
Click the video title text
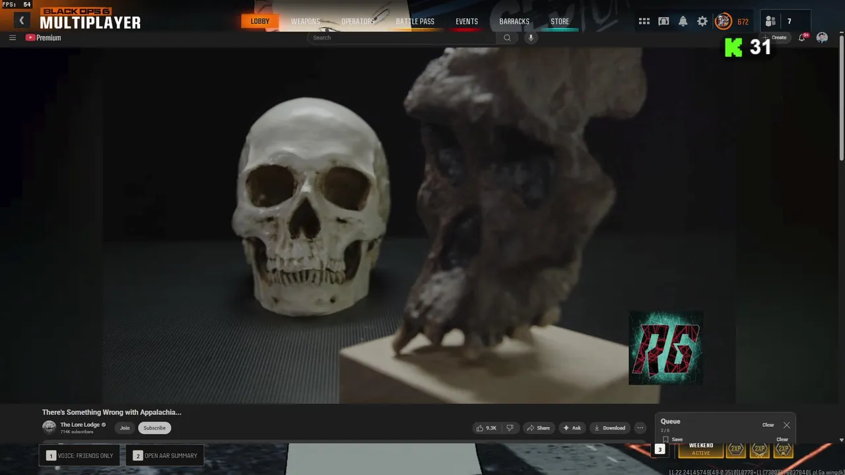(x=112, y=412)
